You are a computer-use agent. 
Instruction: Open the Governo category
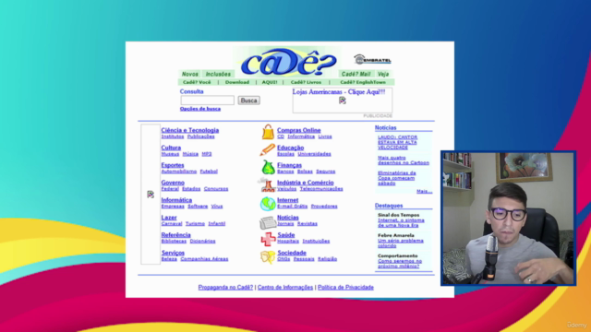click(x=173, y=183)
